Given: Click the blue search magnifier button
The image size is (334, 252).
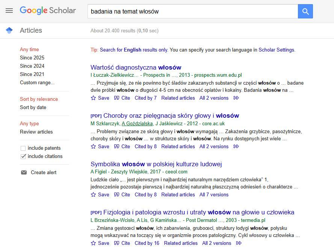Looking at the screenshot, I should (305, 11).
